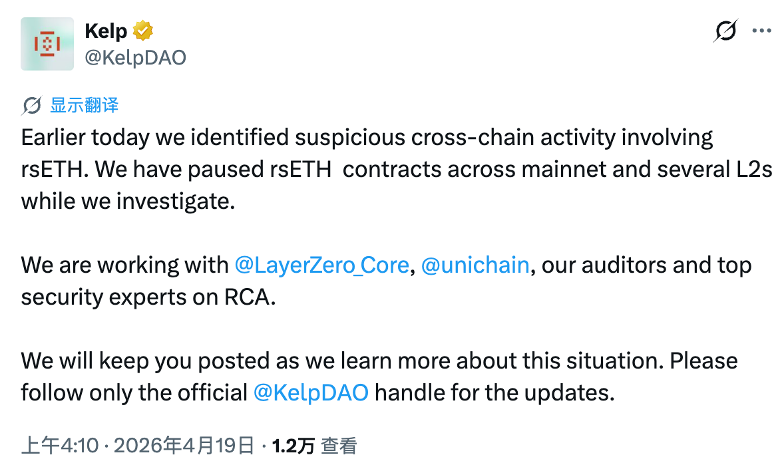Open Kelp's profile by clicking the display name
Image resolution: width=784 pixels, height=471 pixels.
tap(104, 29)
